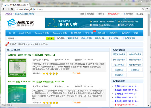Open title lenovo 联想 GHOST XP SP3
This screenshot has height=108, width=151.
click(x=36, y=82)
